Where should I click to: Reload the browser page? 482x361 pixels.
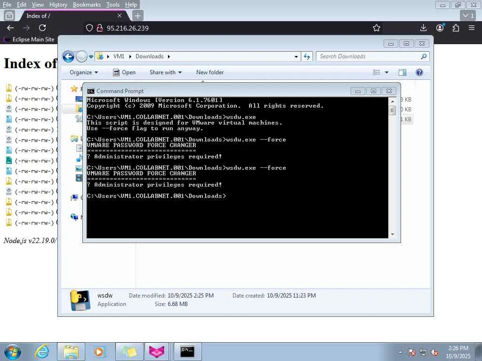(42, 28)
